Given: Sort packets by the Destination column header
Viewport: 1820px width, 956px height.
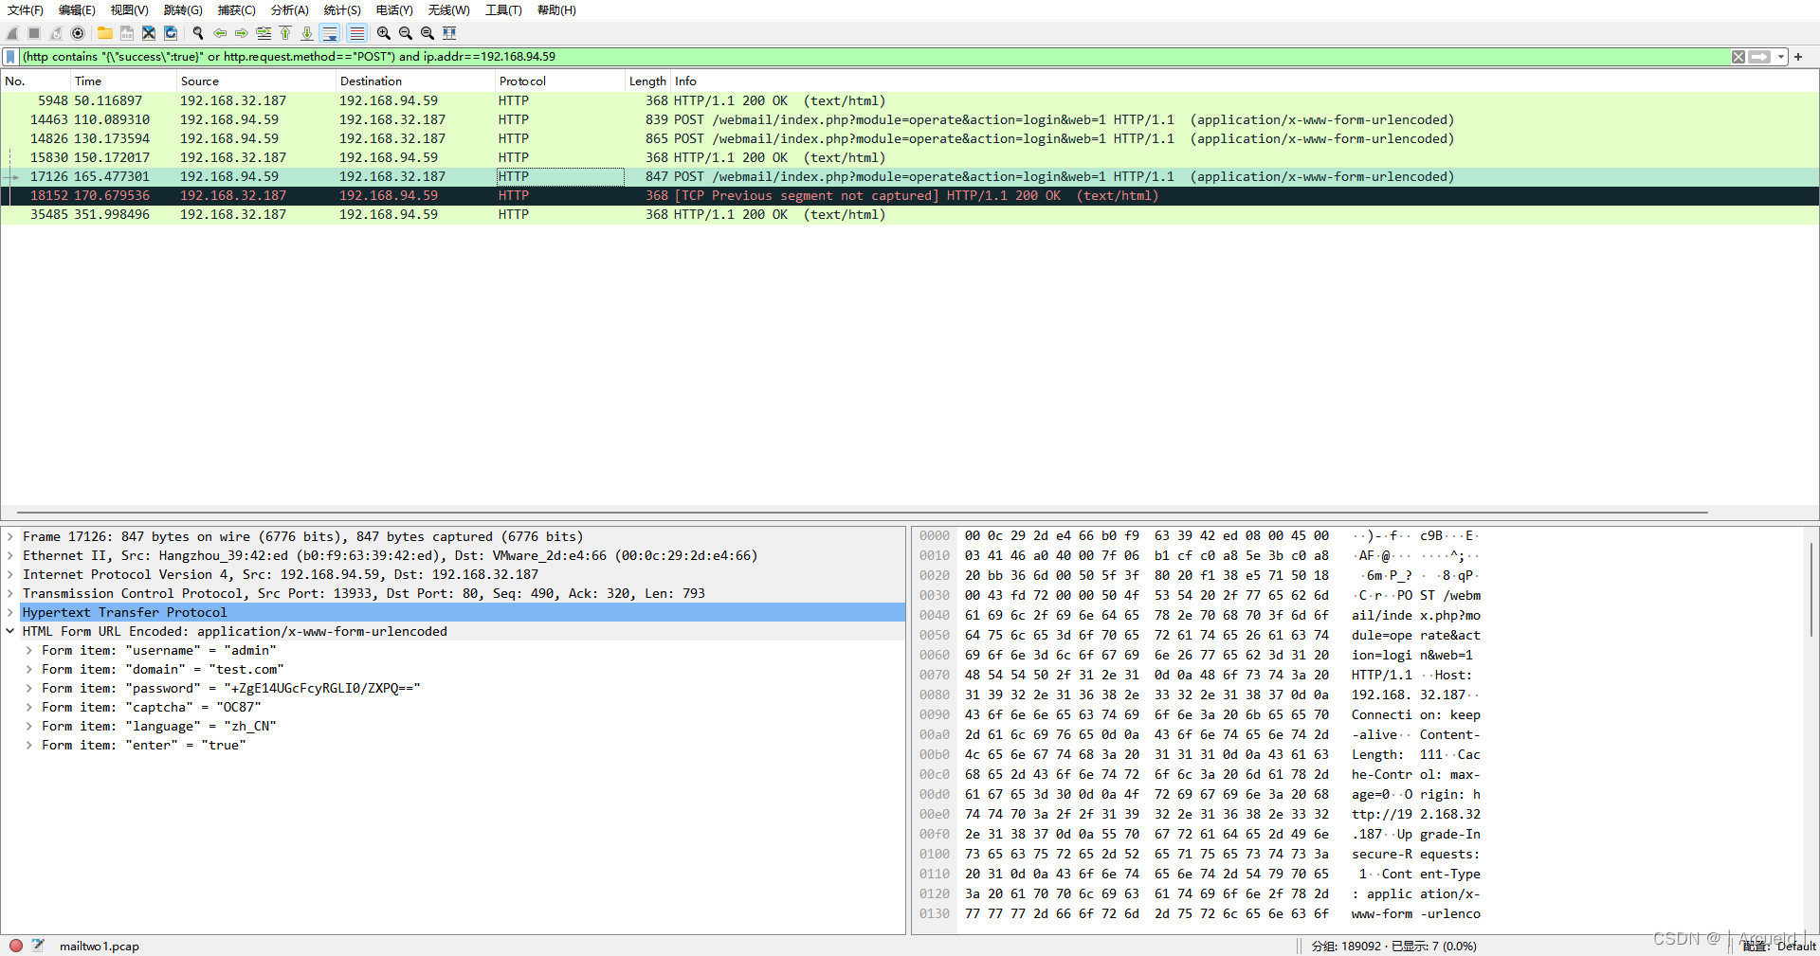Looking at the screenshot, I should 416,81.
